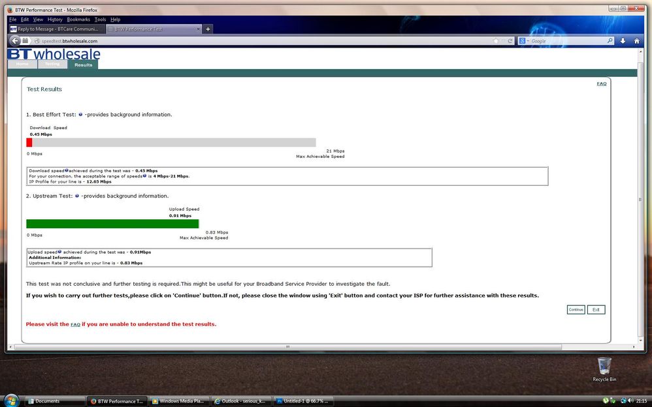Image resolution: width=652 pixels, height=407 pixels.
Task: Reload the page with refresh icon
Action: [510, 40]
